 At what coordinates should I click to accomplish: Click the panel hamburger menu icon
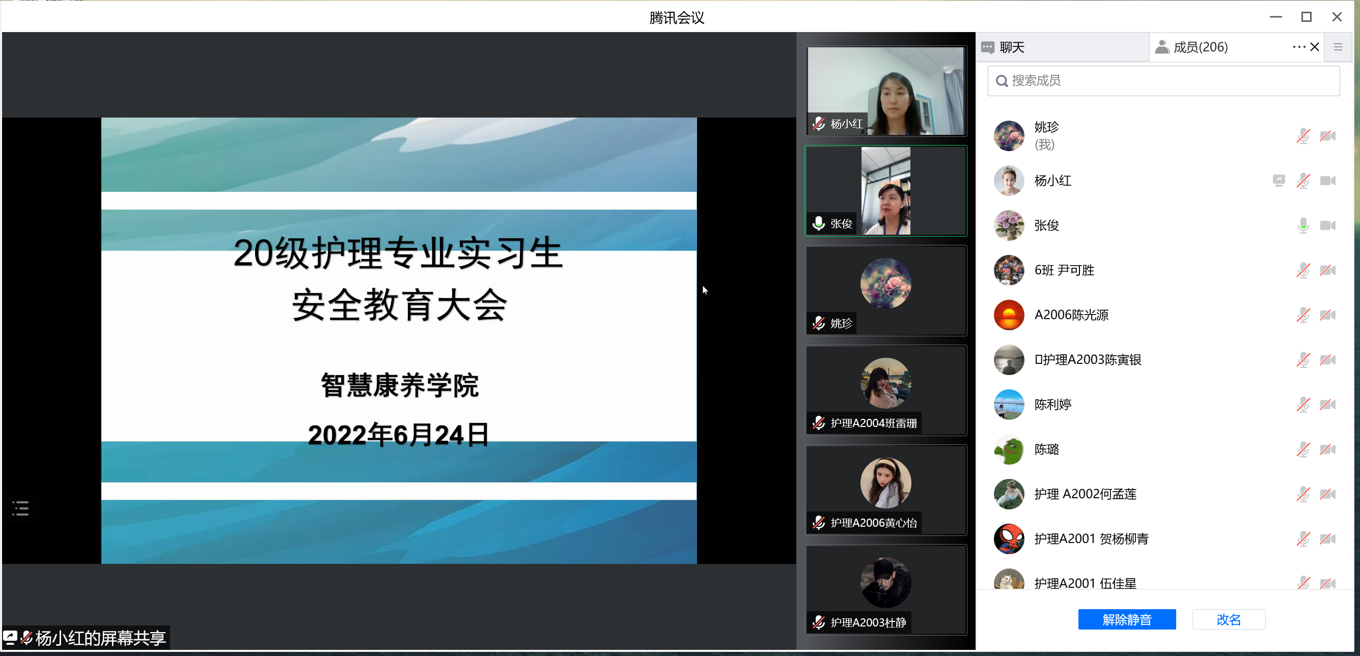[x=1337, y=47]
